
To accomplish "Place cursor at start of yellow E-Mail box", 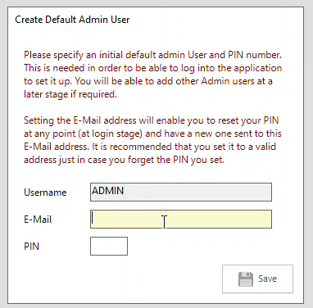I will 93,219.
